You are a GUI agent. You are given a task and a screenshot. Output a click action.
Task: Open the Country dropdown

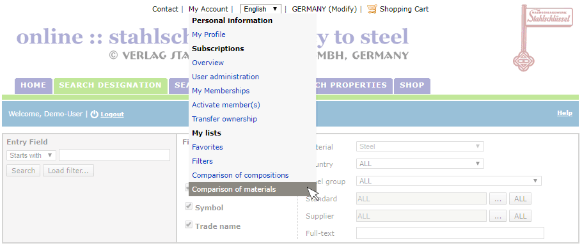[x=420, y=164]
